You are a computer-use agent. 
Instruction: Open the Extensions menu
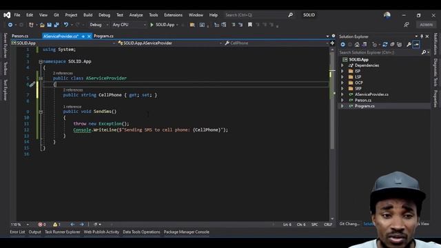pyautogui.click(x=173, y=15)
